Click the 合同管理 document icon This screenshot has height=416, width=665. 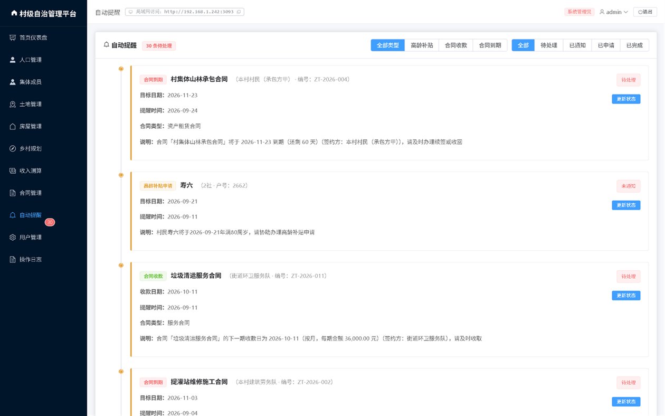tap(13, 193)
